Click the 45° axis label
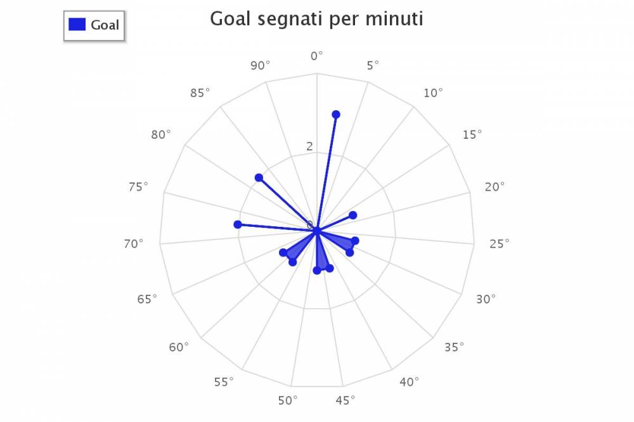The image size is (634, 422). pyautogui.click(x=346, y=400)
